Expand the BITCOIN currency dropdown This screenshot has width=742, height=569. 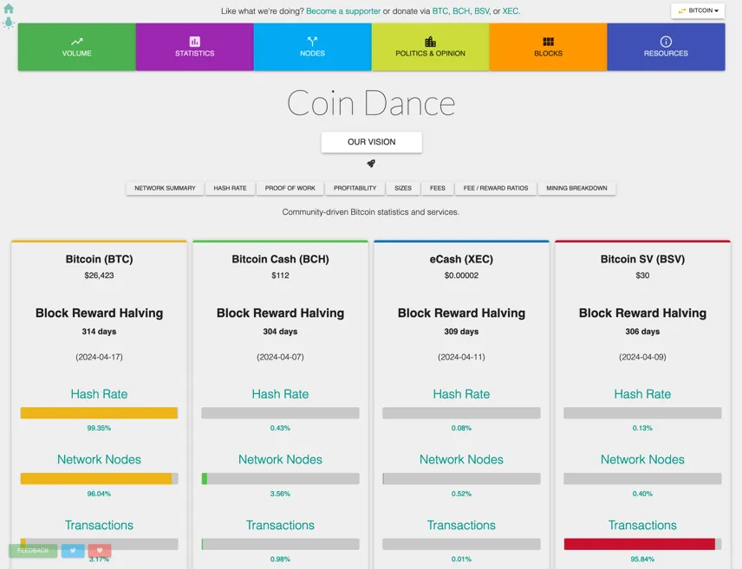click(698, 10)
